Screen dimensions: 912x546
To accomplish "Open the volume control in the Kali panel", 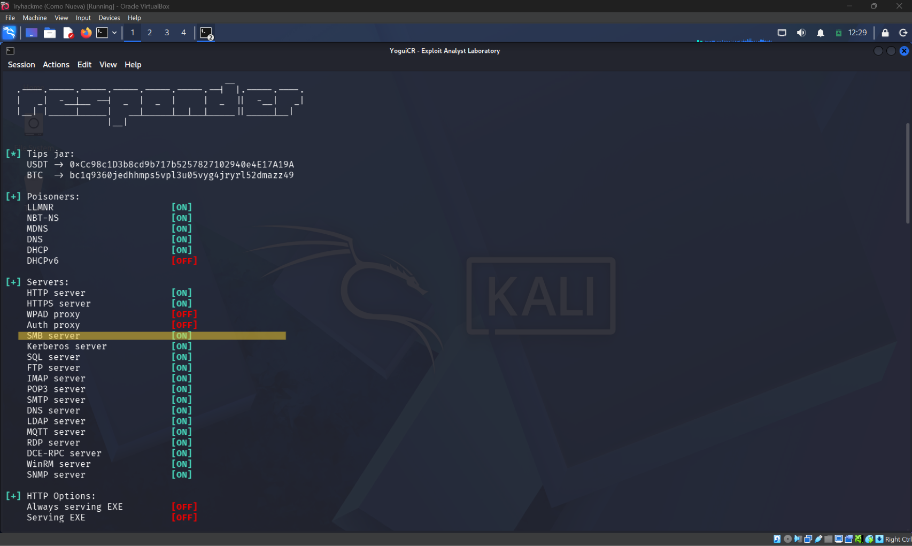I will pos(801,33).
